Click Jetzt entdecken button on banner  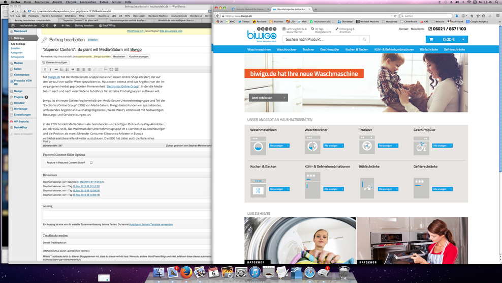click(268, 98)
